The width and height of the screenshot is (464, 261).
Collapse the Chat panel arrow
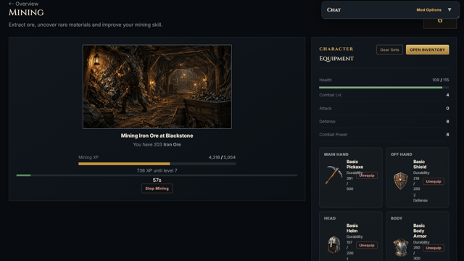click(449, 9)
